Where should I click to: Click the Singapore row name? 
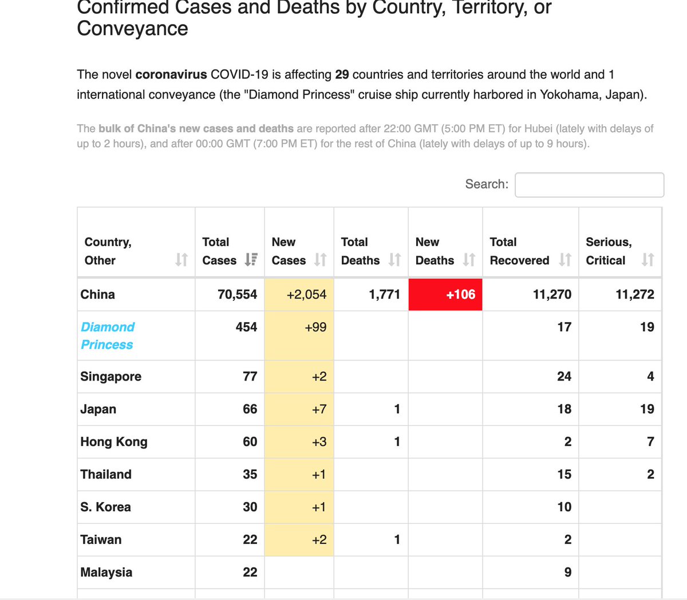[x=111, y=377]
